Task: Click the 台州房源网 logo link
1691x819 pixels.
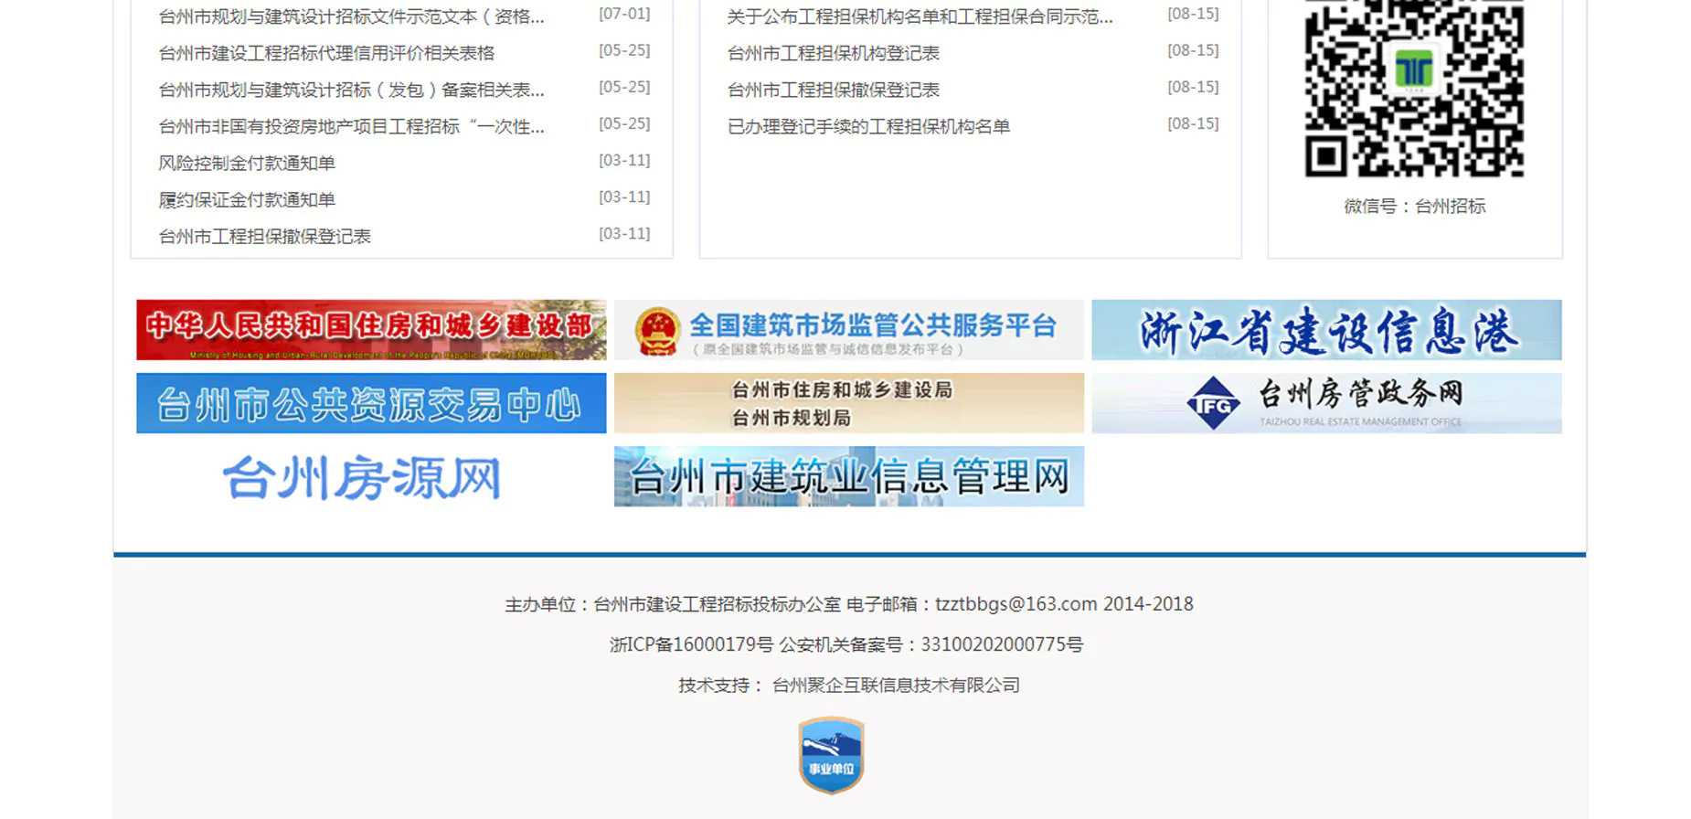Action: pyautogui.click(x=362, y=477)
